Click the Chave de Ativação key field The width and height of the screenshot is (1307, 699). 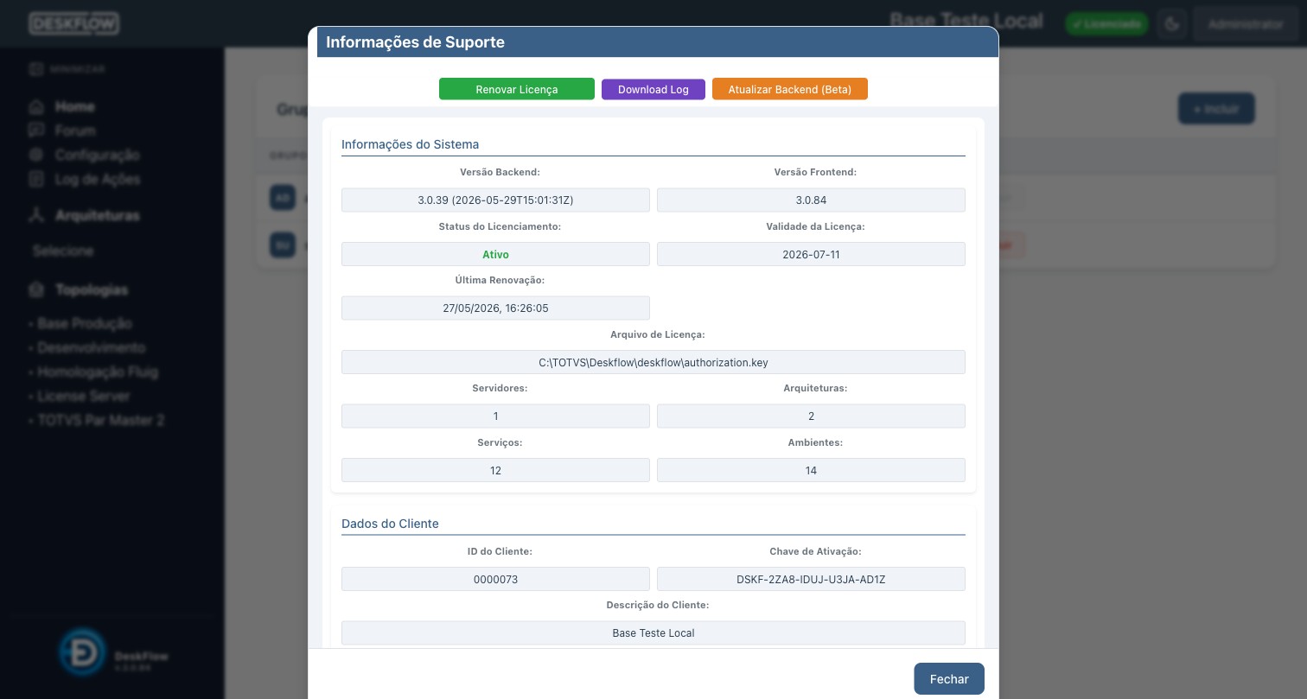pyautogui.click(x=811, y=579)
